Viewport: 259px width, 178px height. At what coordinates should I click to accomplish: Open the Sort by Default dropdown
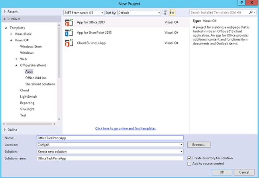pos(139,13)
